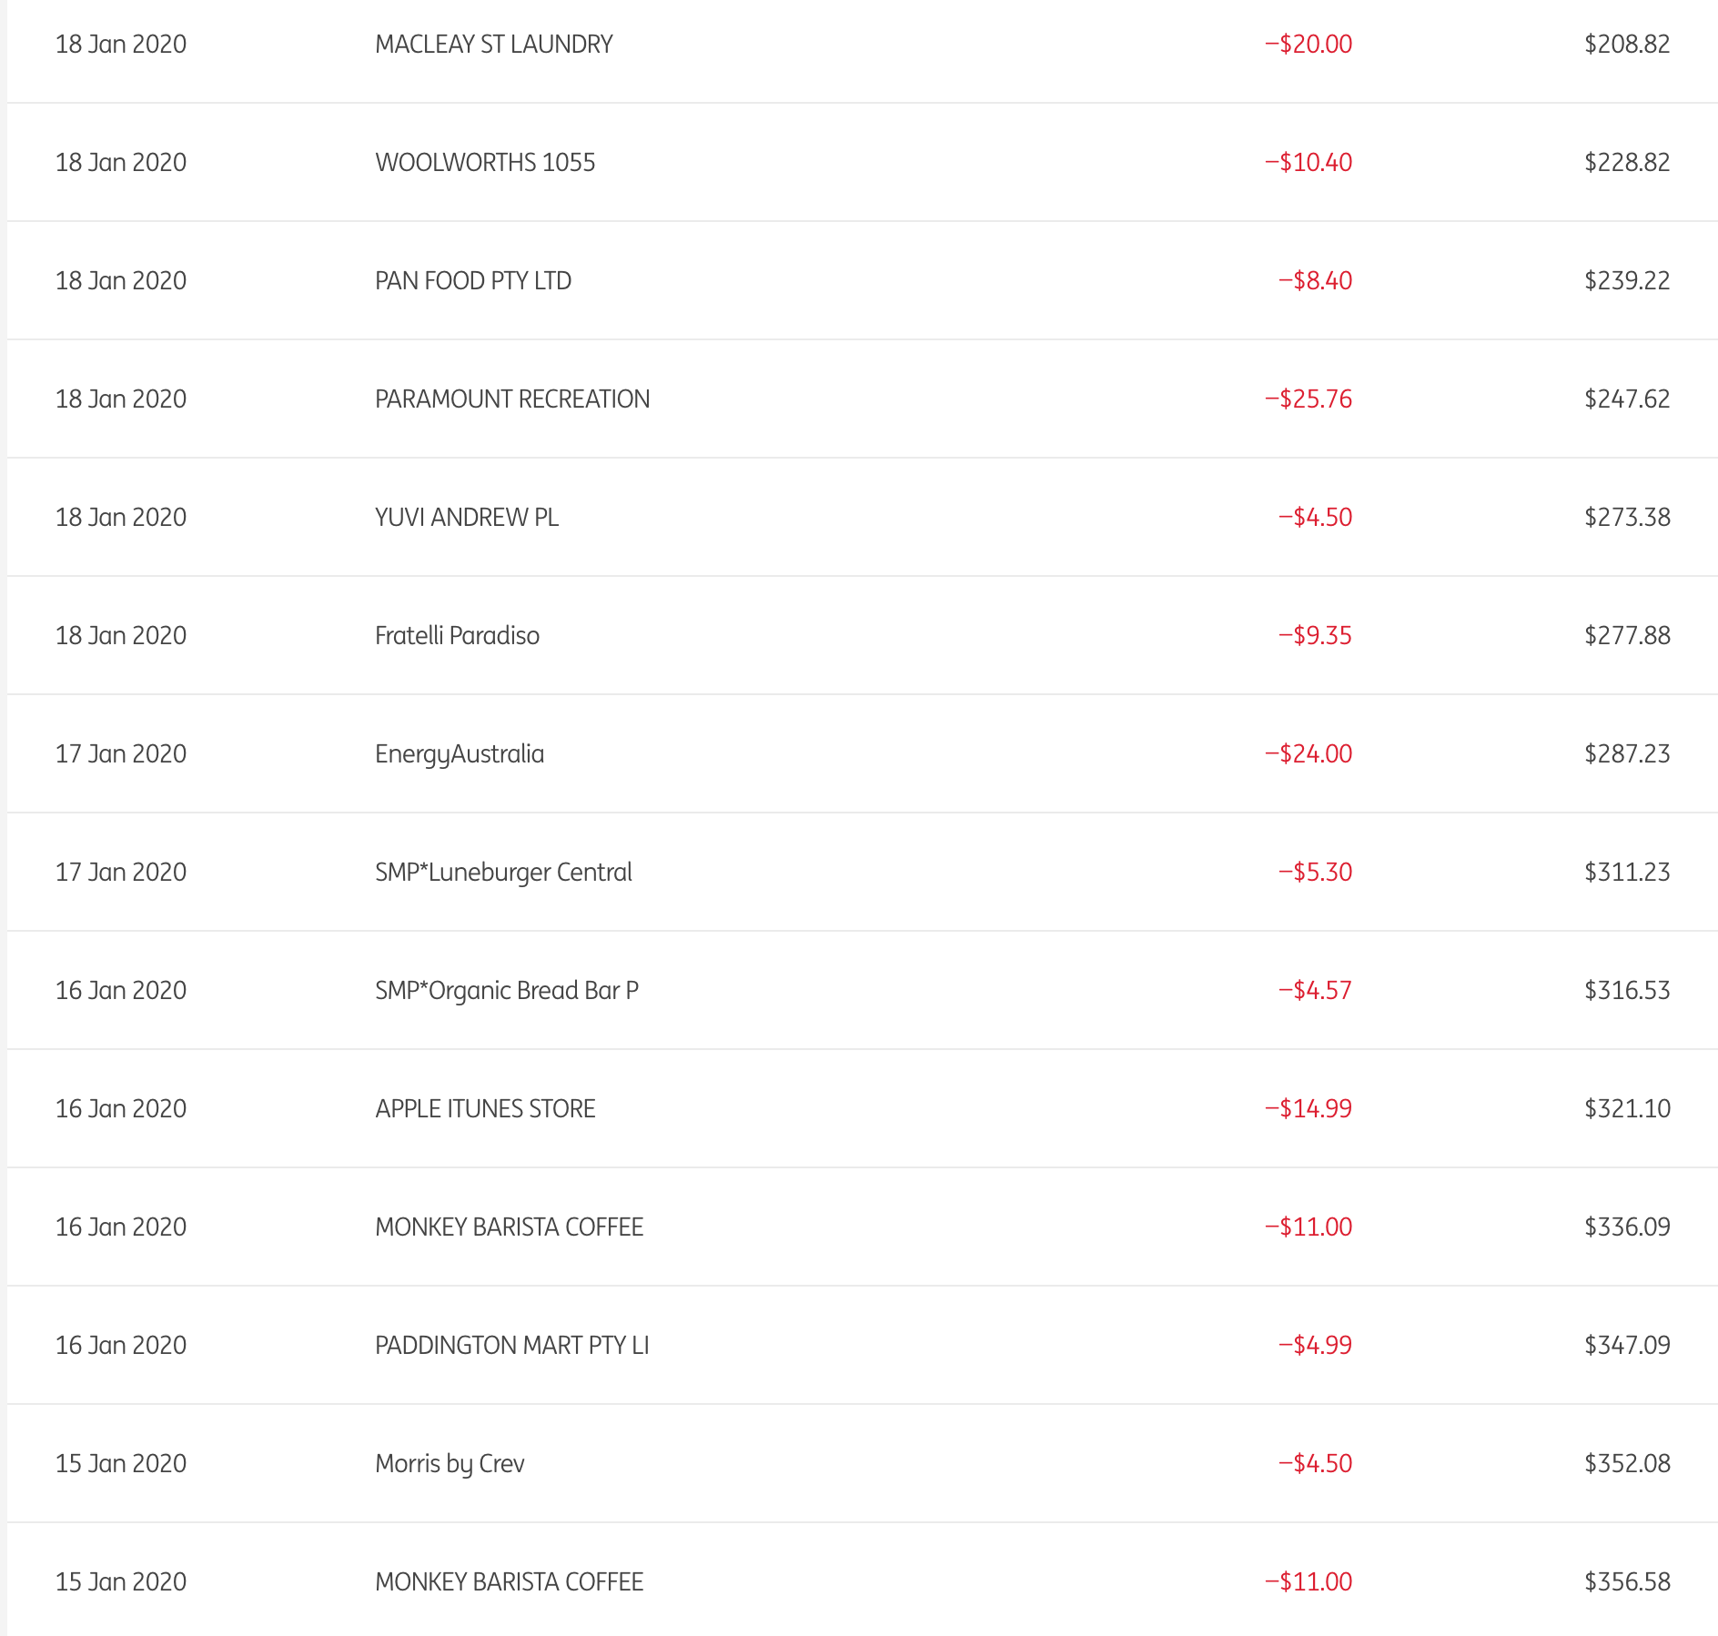
Task: Open PARAMOUNT RECREATION transaction details
Action: pyautogui.click(x=512, y=399)
